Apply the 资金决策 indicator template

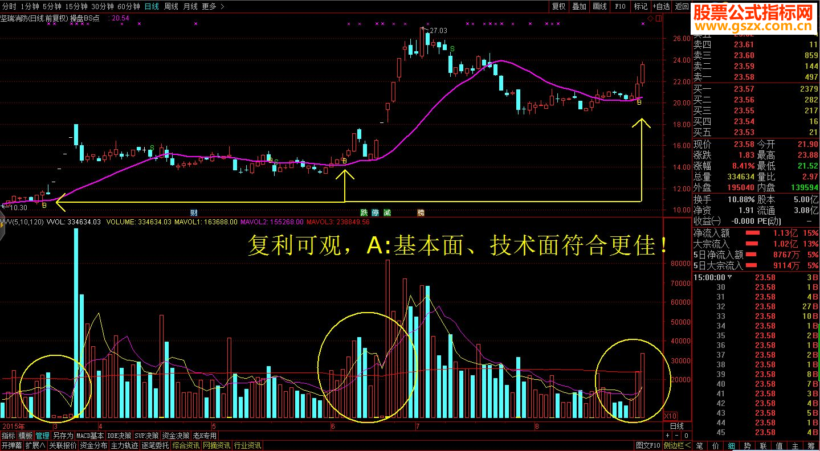pos(176,436)
